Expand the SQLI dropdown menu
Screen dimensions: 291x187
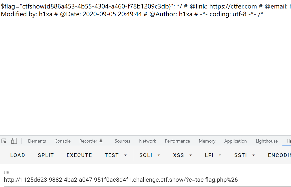[x=150, y=155]
